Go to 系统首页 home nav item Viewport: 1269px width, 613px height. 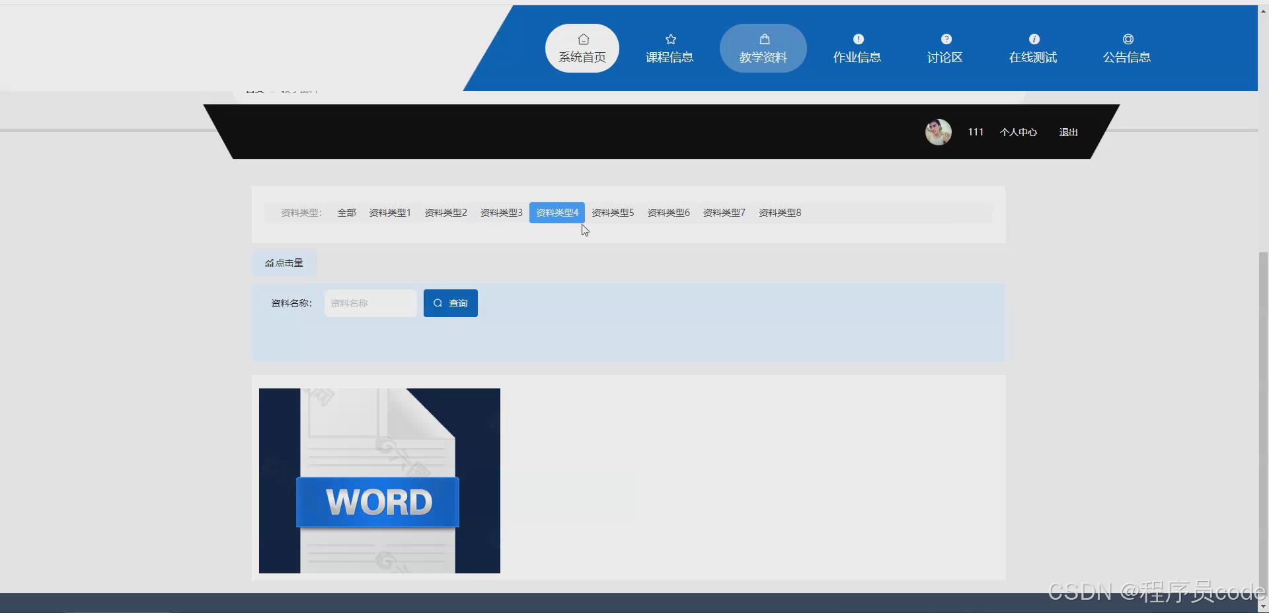click(582, 48)
